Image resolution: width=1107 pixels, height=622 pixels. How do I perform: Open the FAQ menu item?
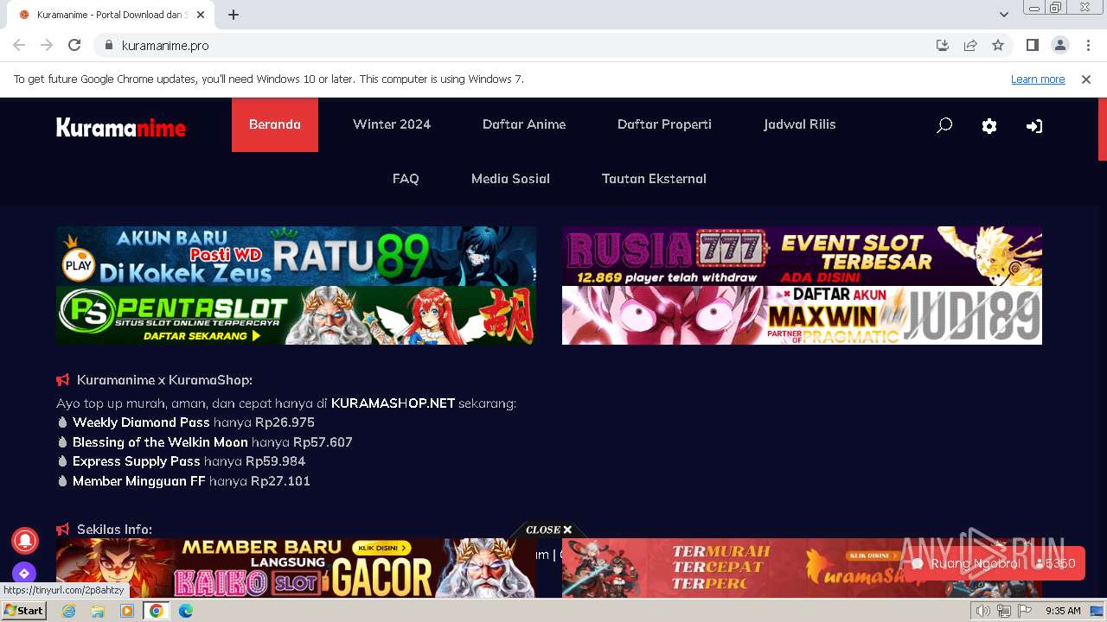(406, 179)
